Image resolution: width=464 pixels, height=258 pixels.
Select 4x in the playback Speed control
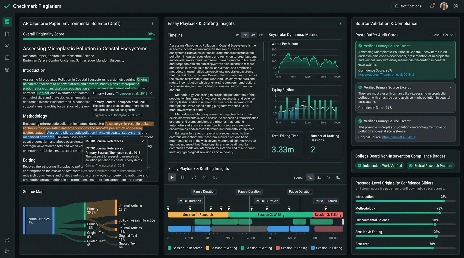click(328, 177)
